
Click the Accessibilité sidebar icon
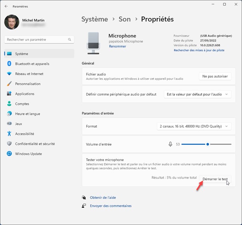pyautogui.click(x=9, y=134)
